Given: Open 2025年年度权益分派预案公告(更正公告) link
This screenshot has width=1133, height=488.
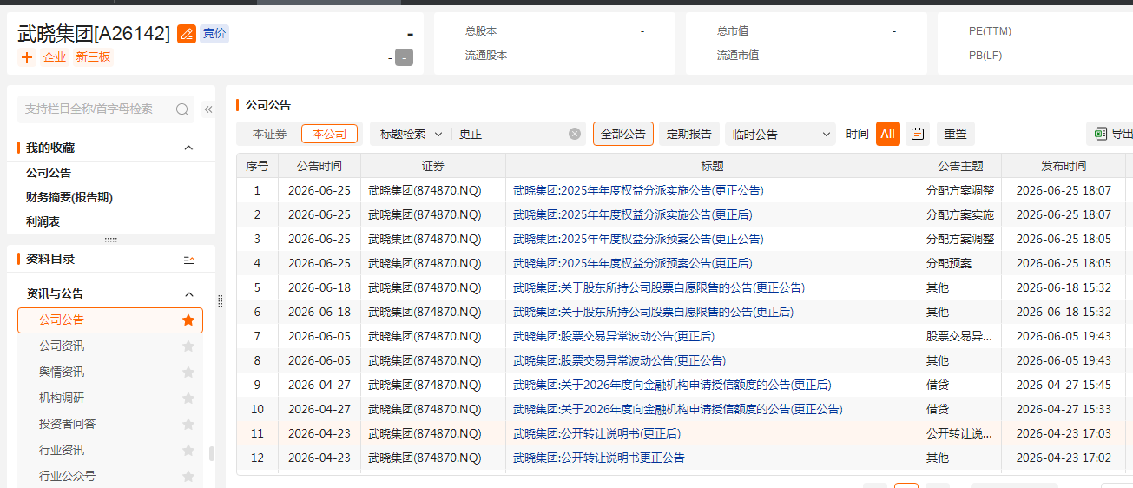Looking at the screenshot, I should [638, 239].
